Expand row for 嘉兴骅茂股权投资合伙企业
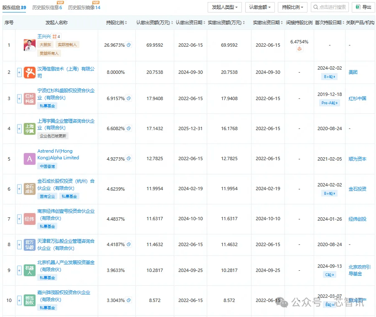 19,300
